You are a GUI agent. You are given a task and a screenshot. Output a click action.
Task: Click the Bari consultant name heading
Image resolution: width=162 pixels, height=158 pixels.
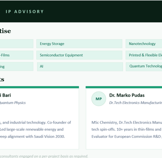tap(6, 95)
